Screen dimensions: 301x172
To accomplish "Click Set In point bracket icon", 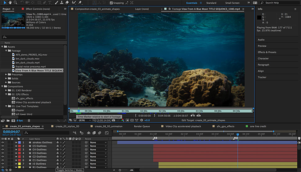I will click(136, 115).
